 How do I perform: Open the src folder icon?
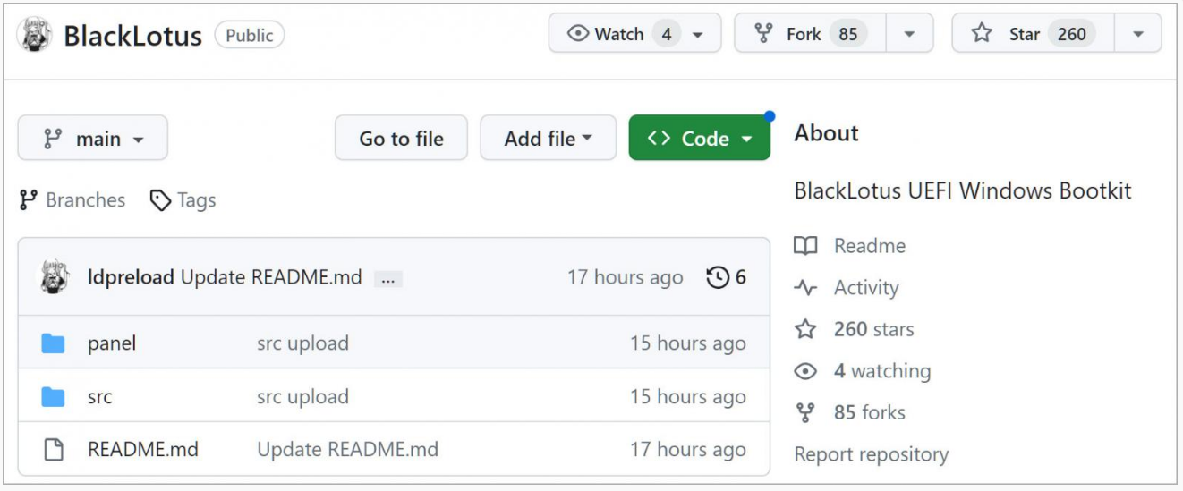pyautogui.click(x=54, y=397)
